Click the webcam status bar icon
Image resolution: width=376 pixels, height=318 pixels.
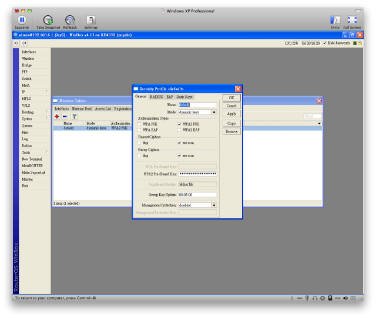307,298
